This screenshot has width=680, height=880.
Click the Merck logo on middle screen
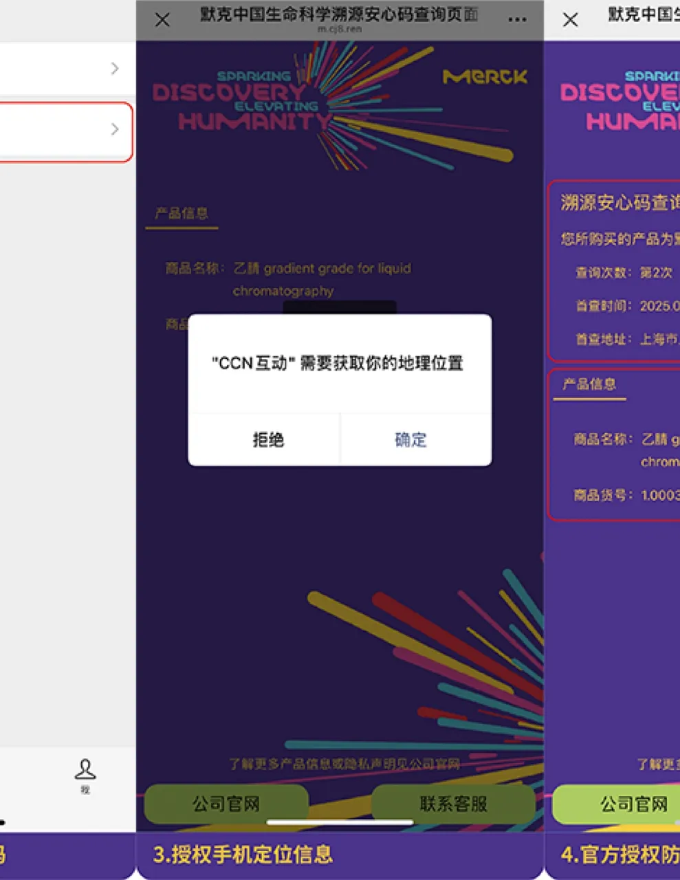tap(485, 77)
